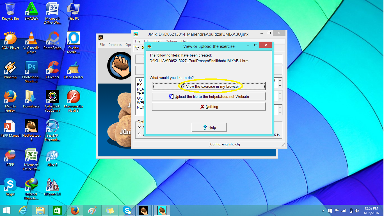Screen dimensions: 384x216
Task: Click the JMix window title bar potato icon
Action: click(x=136, y=34)
